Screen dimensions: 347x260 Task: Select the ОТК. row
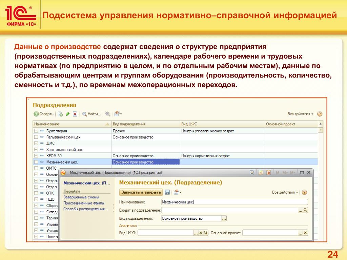point(50,193)
